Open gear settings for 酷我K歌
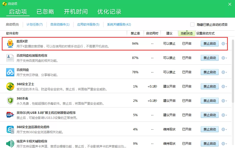The image size is (235, 148). coord(224,44)
